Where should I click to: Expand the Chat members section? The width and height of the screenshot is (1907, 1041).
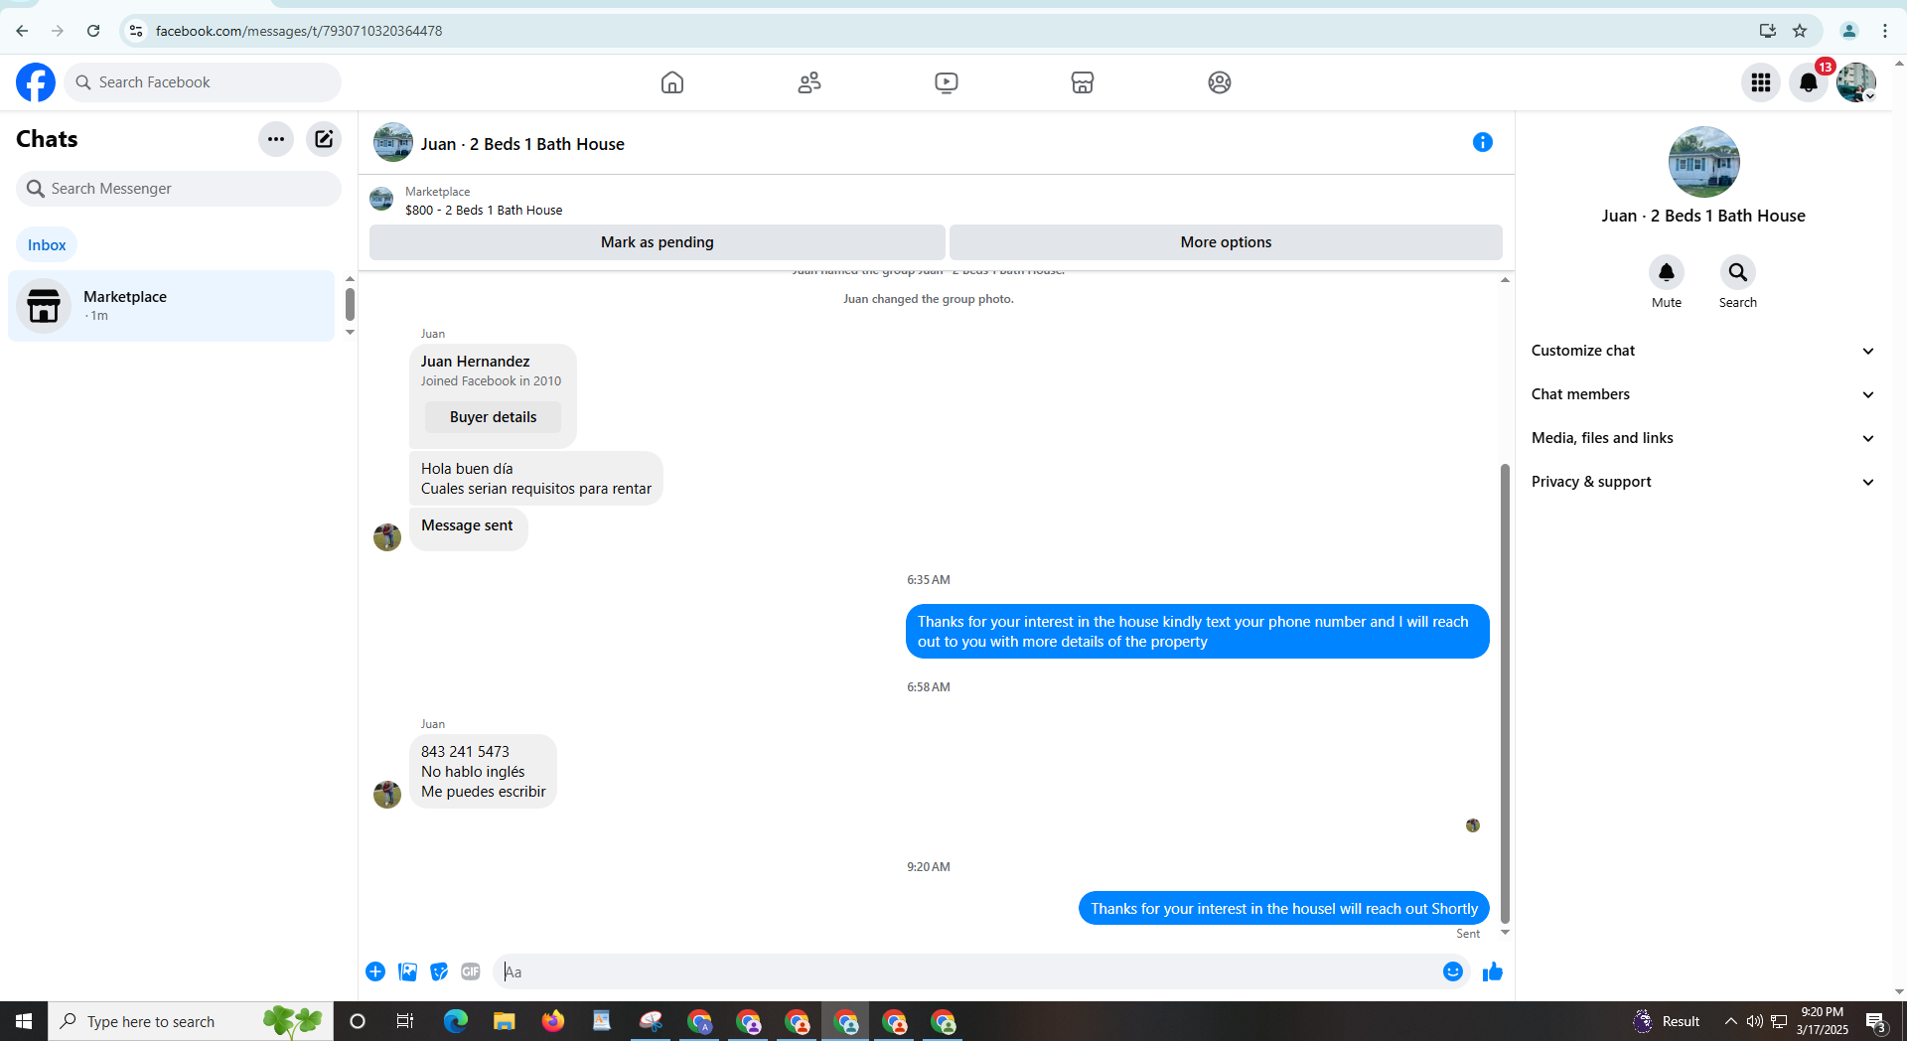point(1702,394)
